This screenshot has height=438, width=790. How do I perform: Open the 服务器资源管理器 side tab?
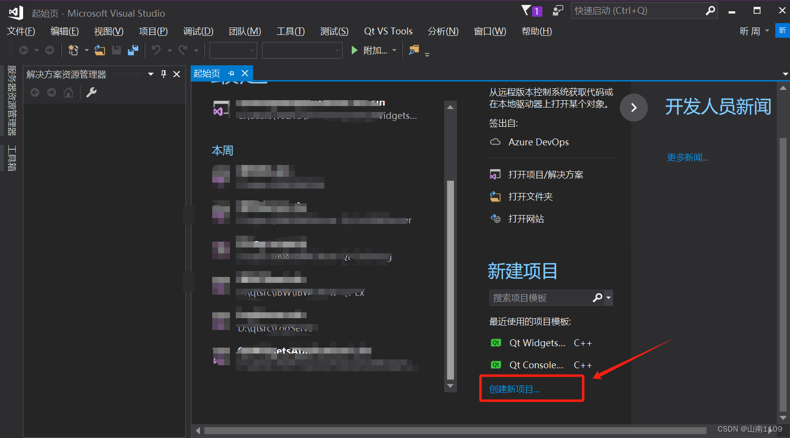pyautogui.click(x=12, y=101)
